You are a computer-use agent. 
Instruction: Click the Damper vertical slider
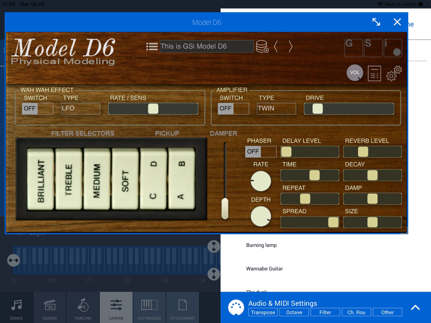click(225, 181)
